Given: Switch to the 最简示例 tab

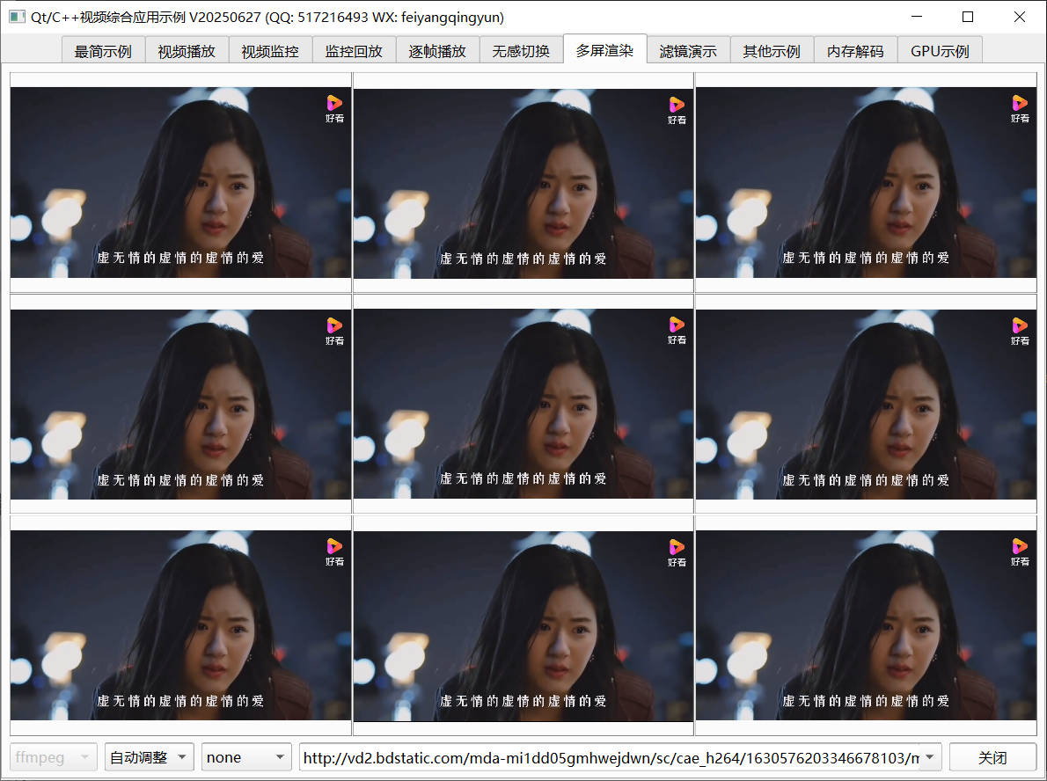Looking at the screenshot, I should click(x=104, y=51).
